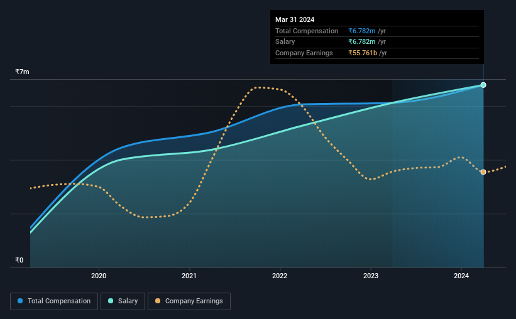Click the Company Earnings tooltip row label
This screenshot has height=319, width=516.
coord(304,53)
